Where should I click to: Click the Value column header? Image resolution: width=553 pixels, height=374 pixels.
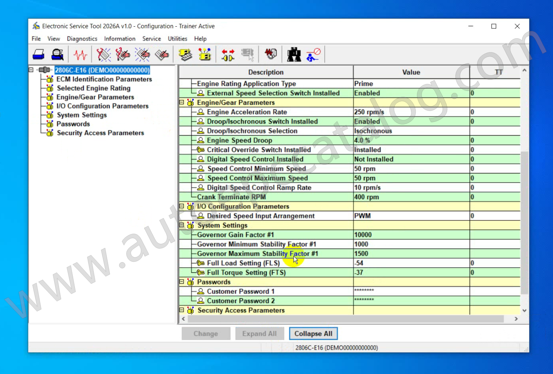[411, 72]
